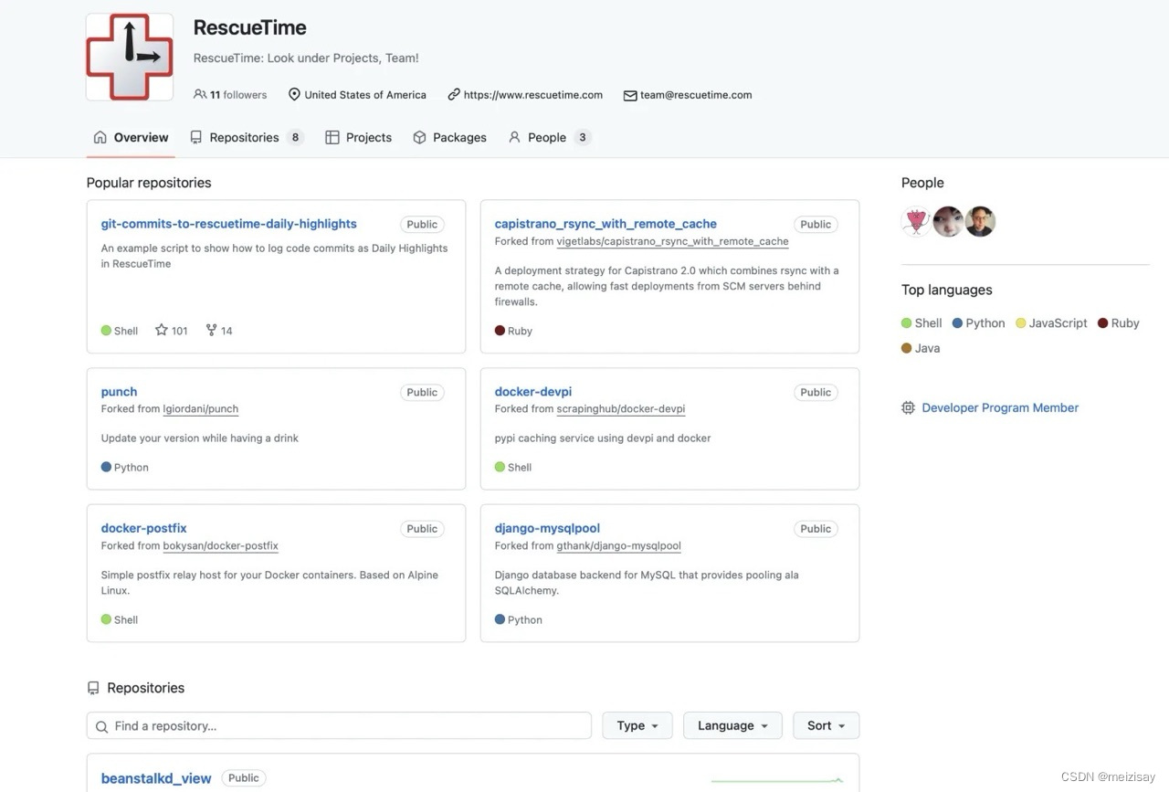1169x792 pixels.
Task: Click the repo icon beside Repositories heading
Action: (93, 688)
